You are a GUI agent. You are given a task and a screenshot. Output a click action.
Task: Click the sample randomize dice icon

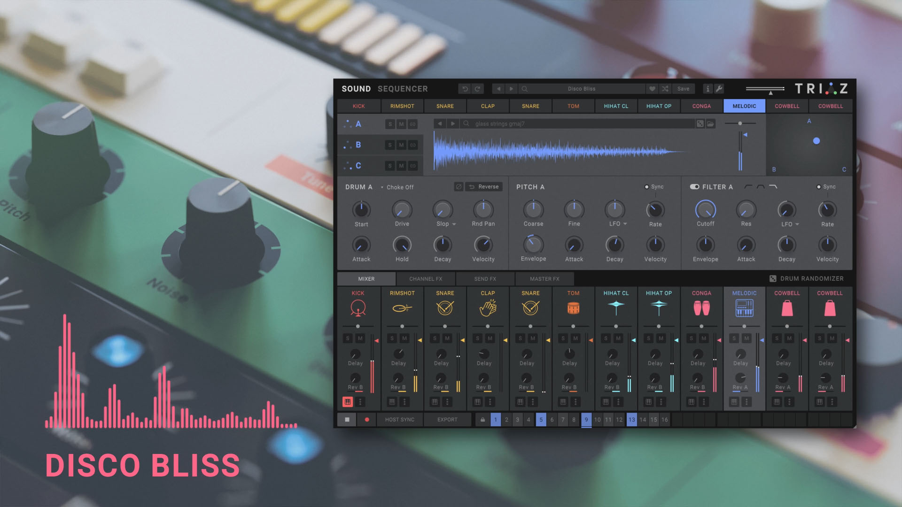(700, 124)
